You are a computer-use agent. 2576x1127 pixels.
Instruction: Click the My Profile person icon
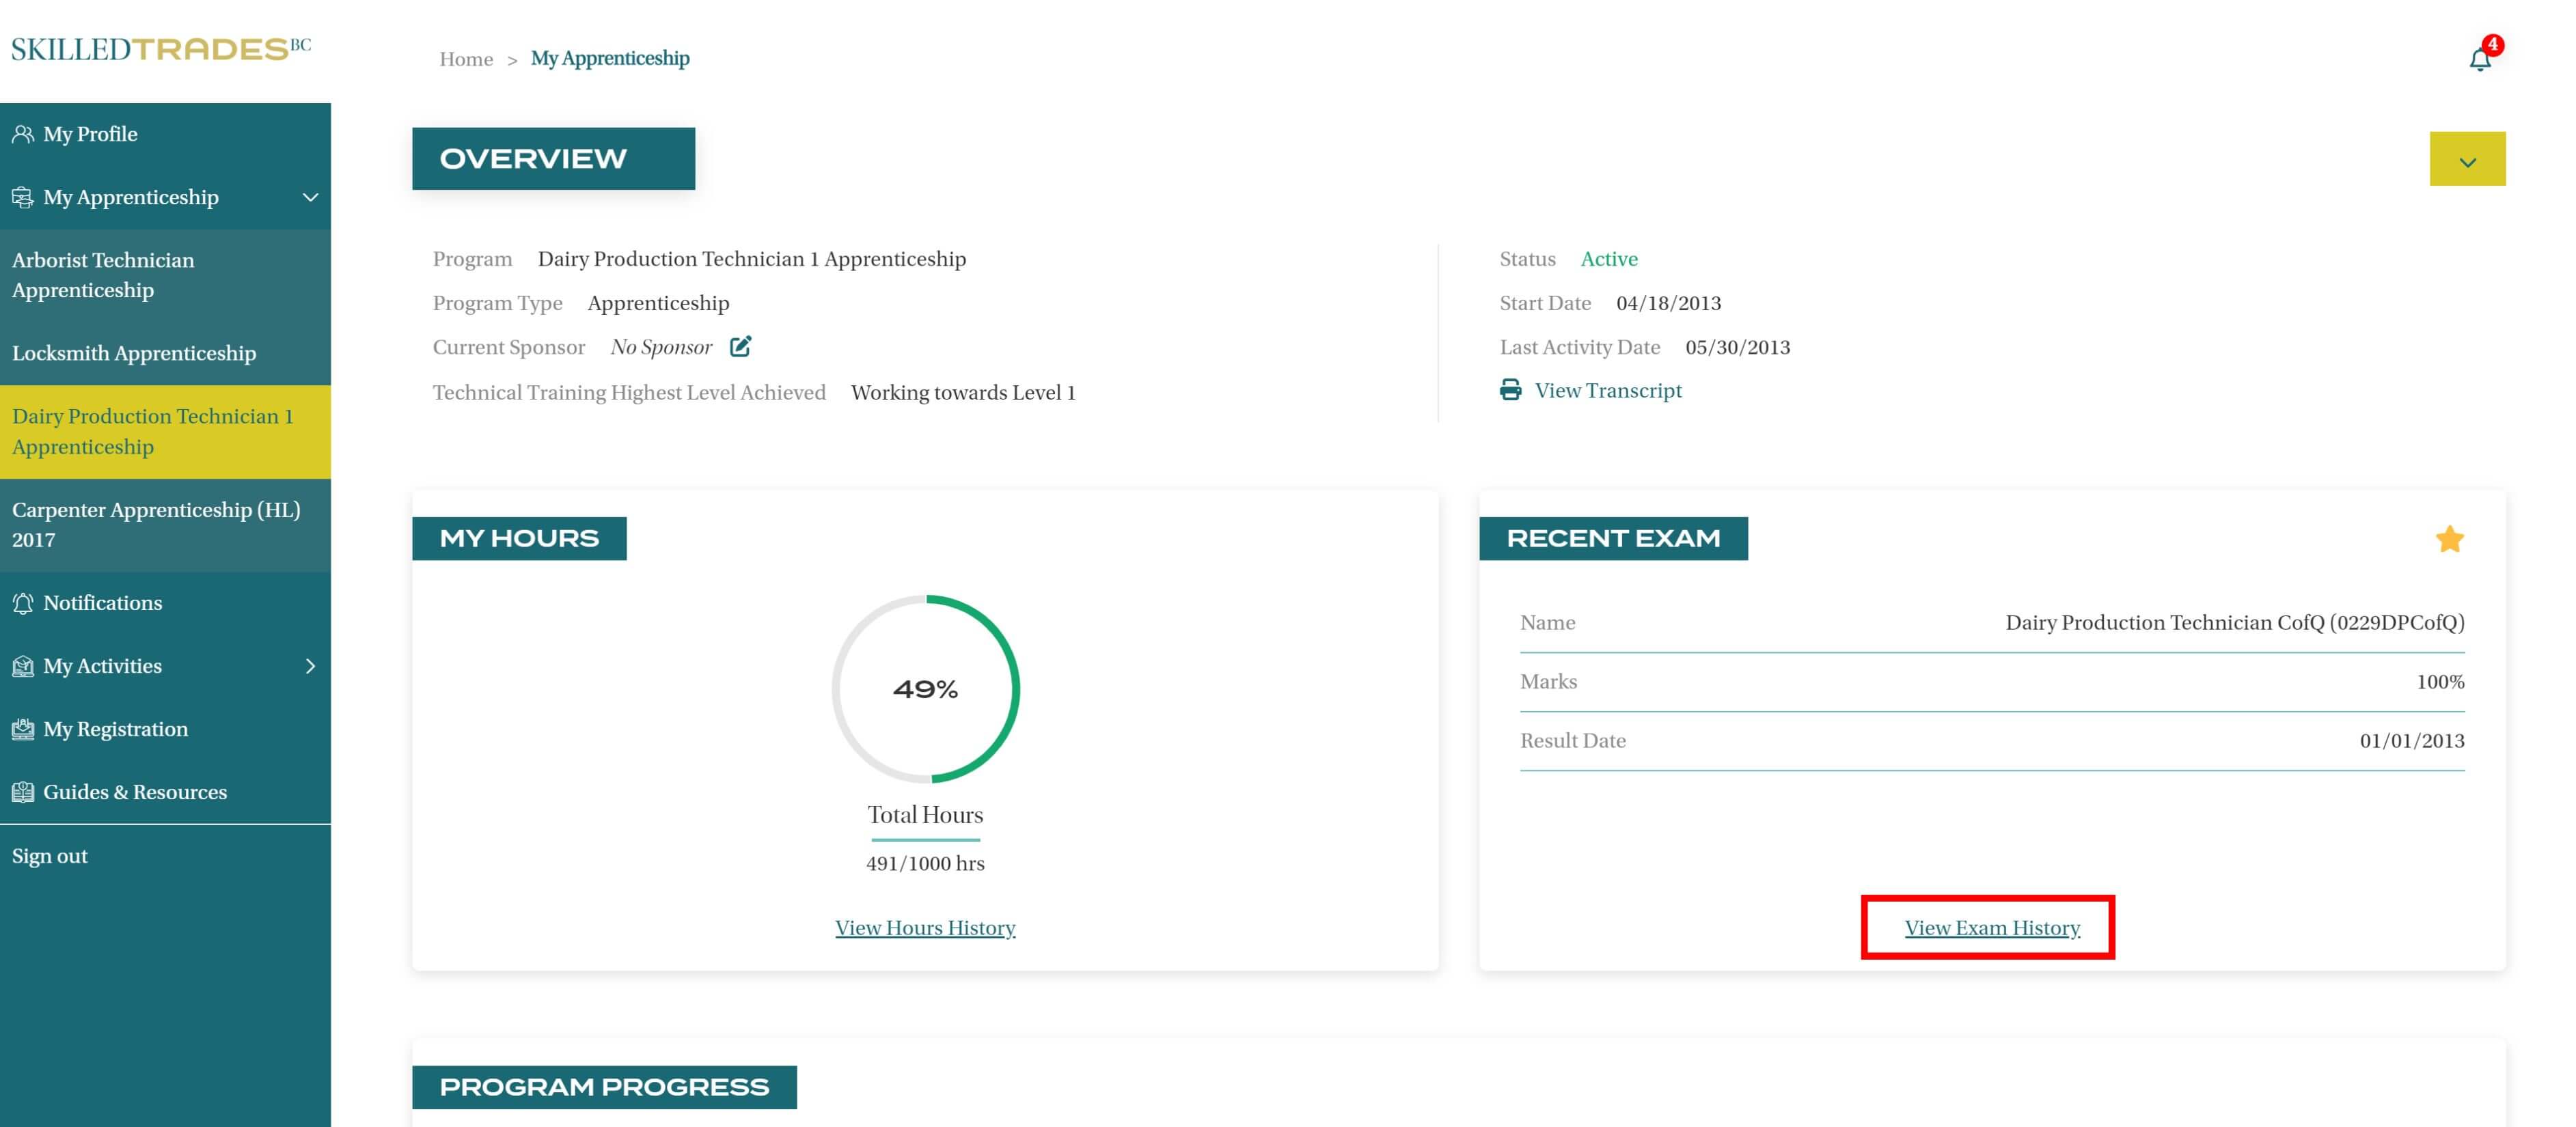tap(22, 134)
